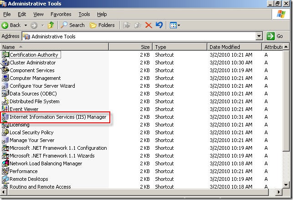Expand the Address bar dropdown

[x=259, y=36]
